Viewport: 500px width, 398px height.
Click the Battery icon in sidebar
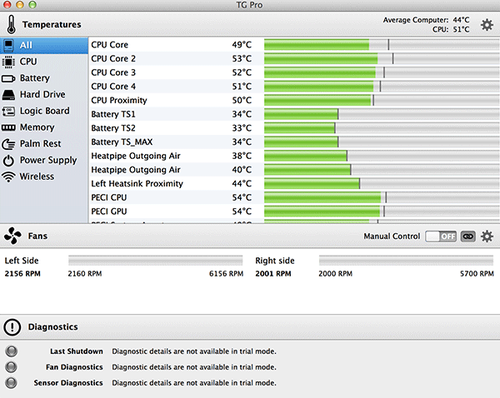9,78
